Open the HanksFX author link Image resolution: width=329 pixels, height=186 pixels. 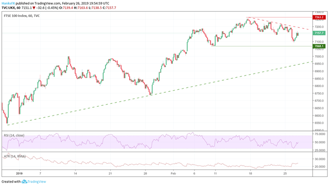pos(8,3)
